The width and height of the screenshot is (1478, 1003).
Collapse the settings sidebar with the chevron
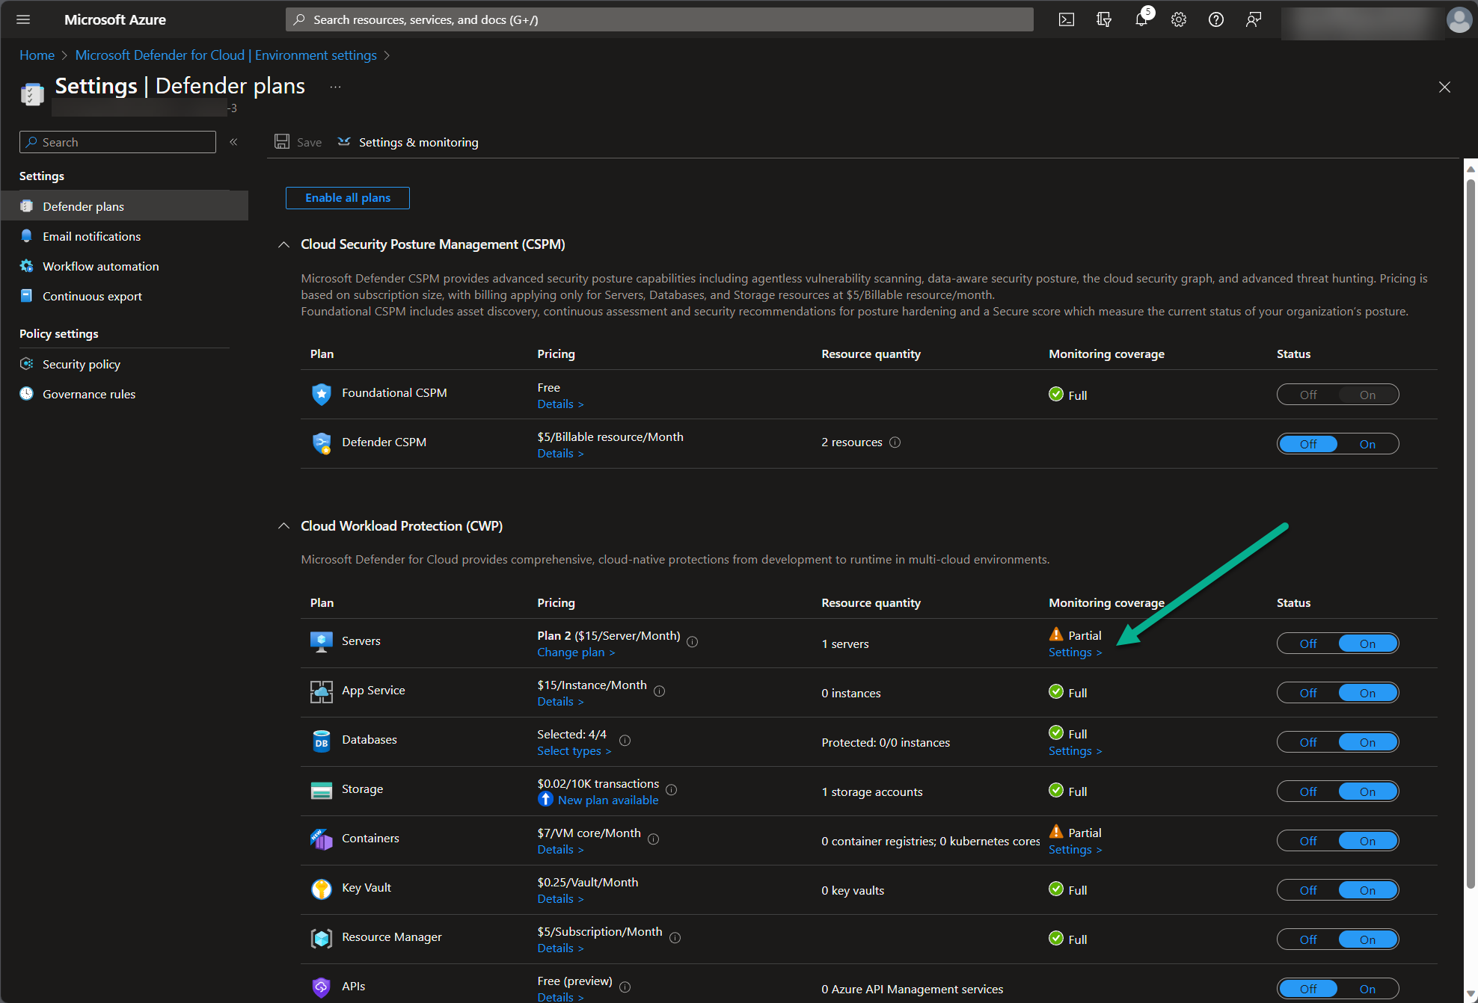tap(233, 141)
